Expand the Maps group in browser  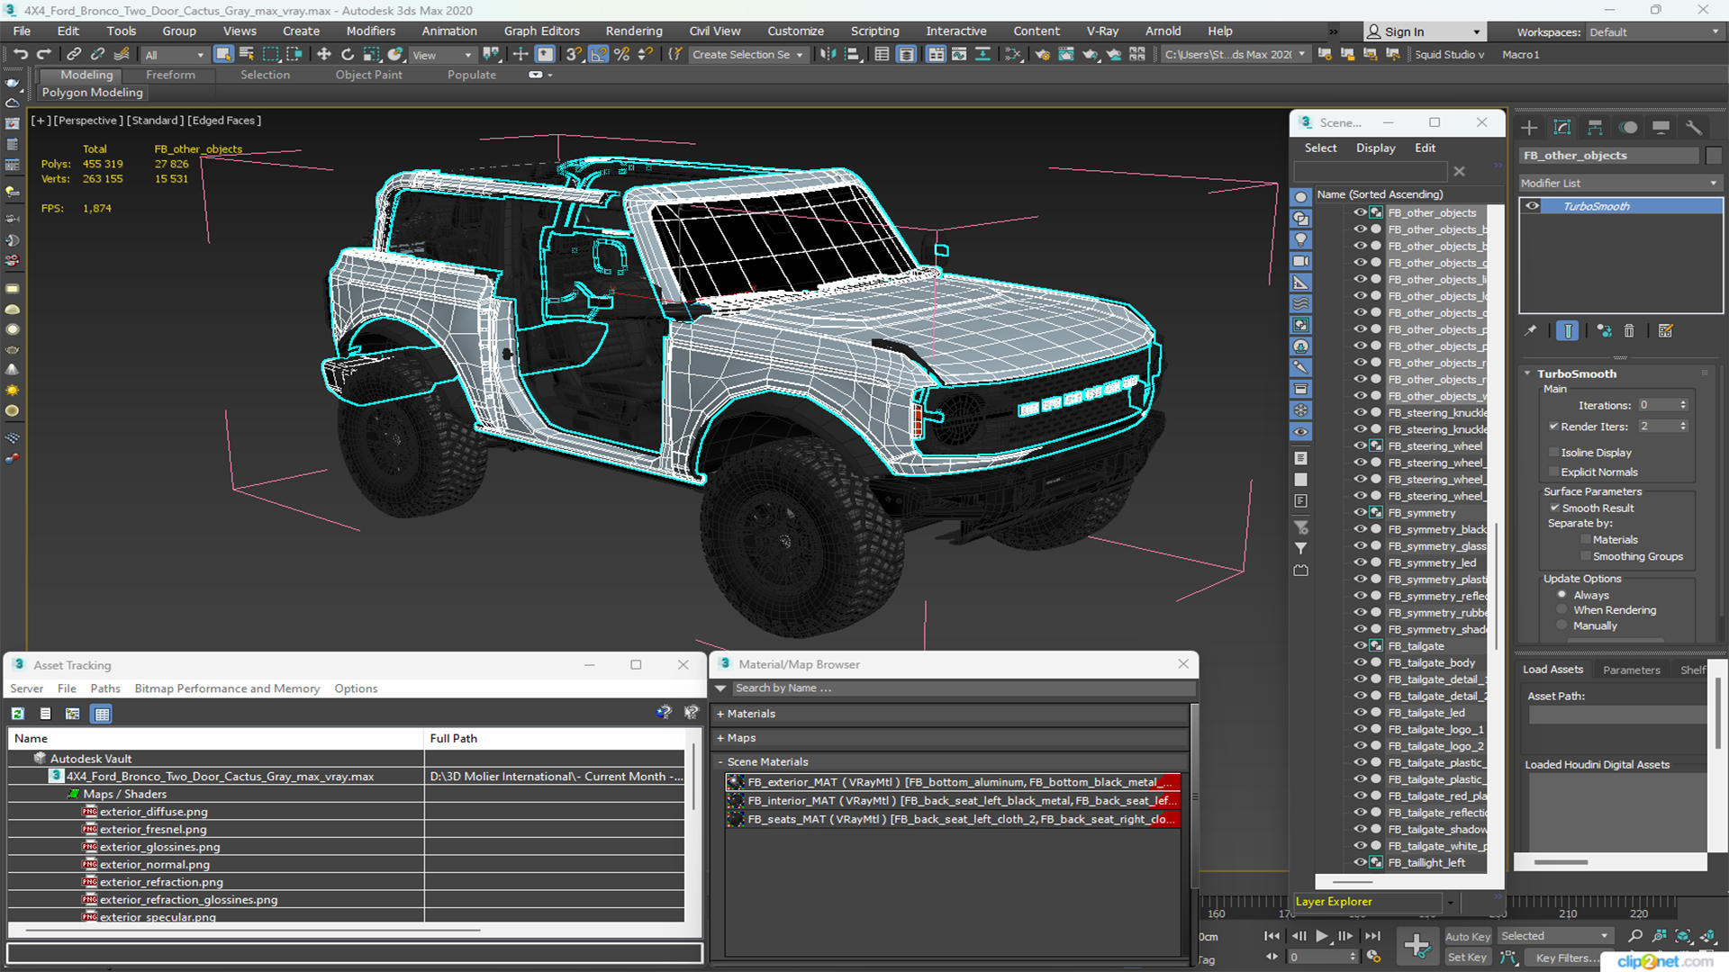720,738
